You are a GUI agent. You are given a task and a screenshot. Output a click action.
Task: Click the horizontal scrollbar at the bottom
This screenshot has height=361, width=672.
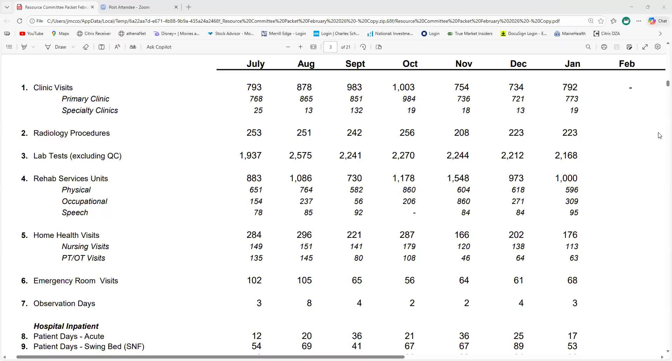(x=210, y=357)
